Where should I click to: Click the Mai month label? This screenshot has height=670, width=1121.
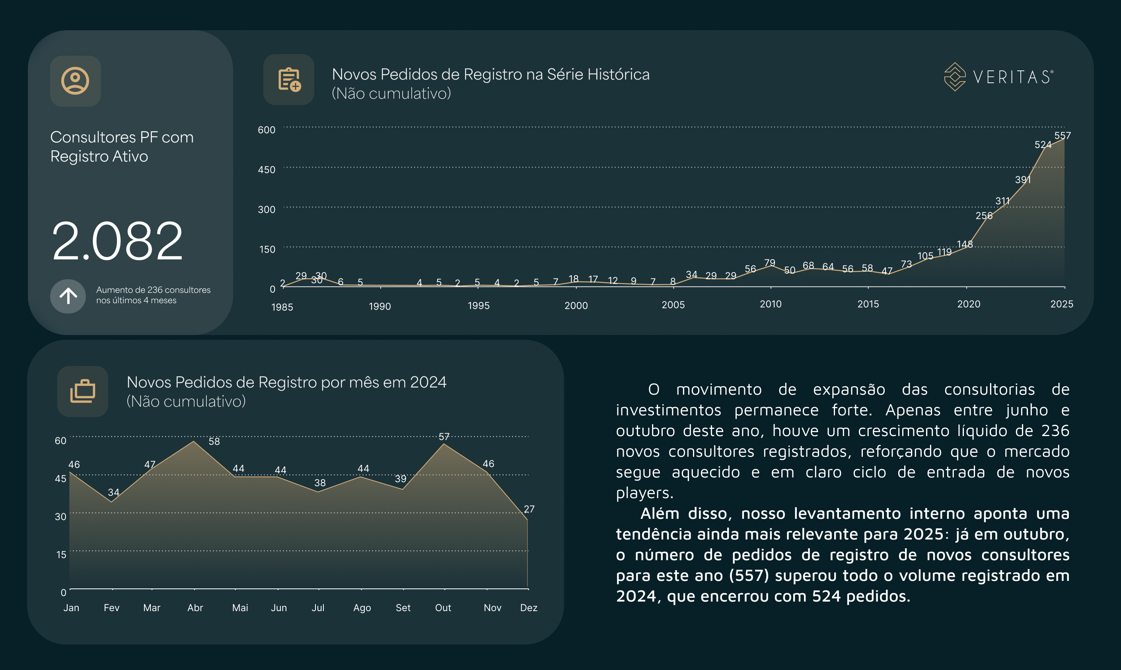pyautogui.click(x=240, y=608)
